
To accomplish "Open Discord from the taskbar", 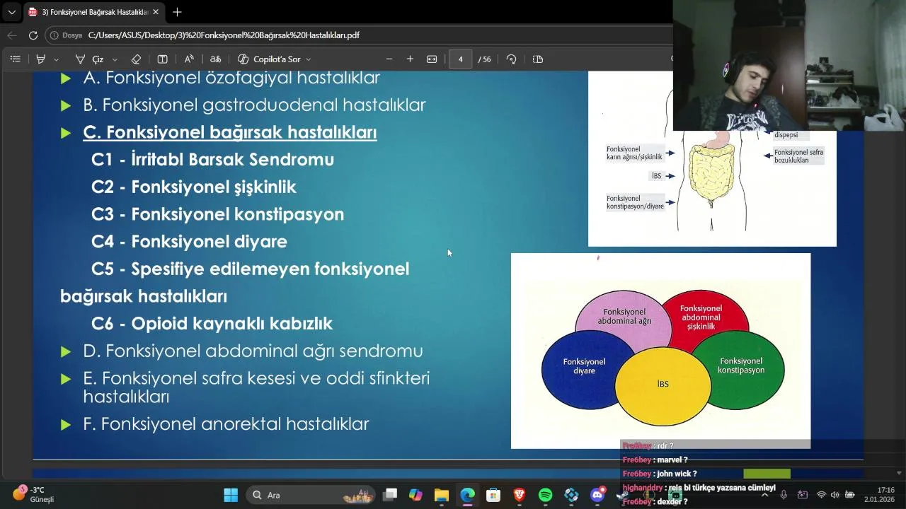I will (x=597, y=495).
